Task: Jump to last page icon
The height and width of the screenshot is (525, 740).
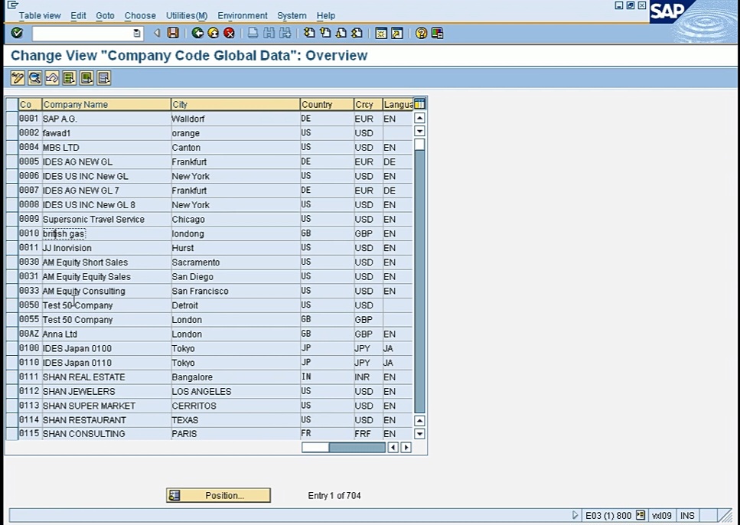Action: (357, 33)
